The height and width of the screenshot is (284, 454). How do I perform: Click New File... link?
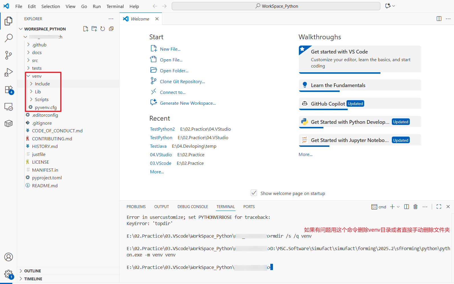point(170,49)
